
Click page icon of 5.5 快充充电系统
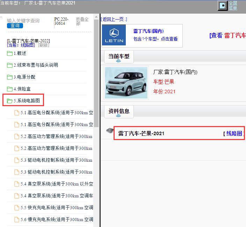coord(17,207)
